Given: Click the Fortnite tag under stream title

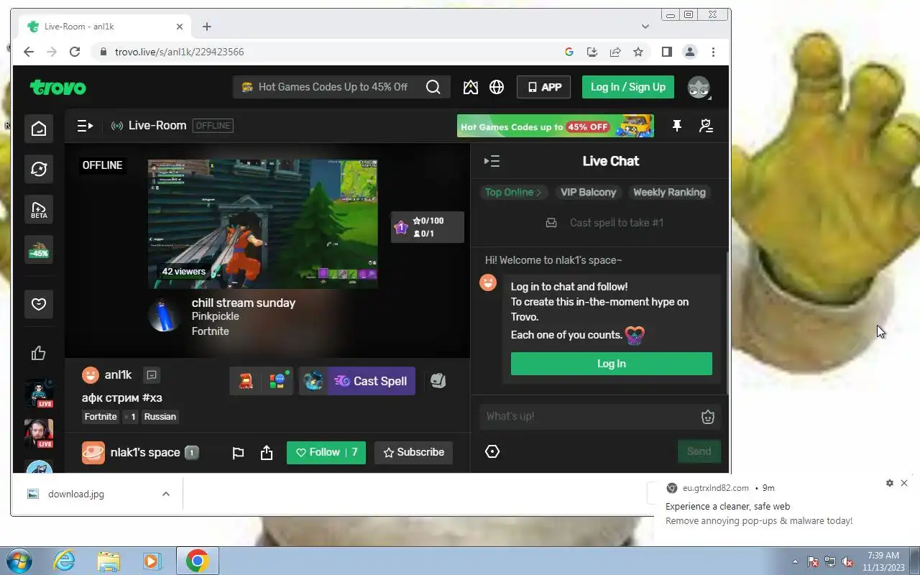Looking at the screenshot, I should pyautogui.click(x=101, y=416).
